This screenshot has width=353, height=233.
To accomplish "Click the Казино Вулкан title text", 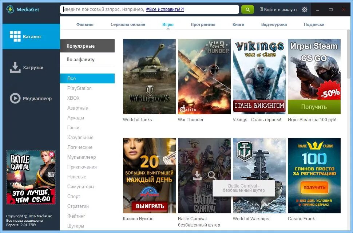I will [x=138, y=219].
